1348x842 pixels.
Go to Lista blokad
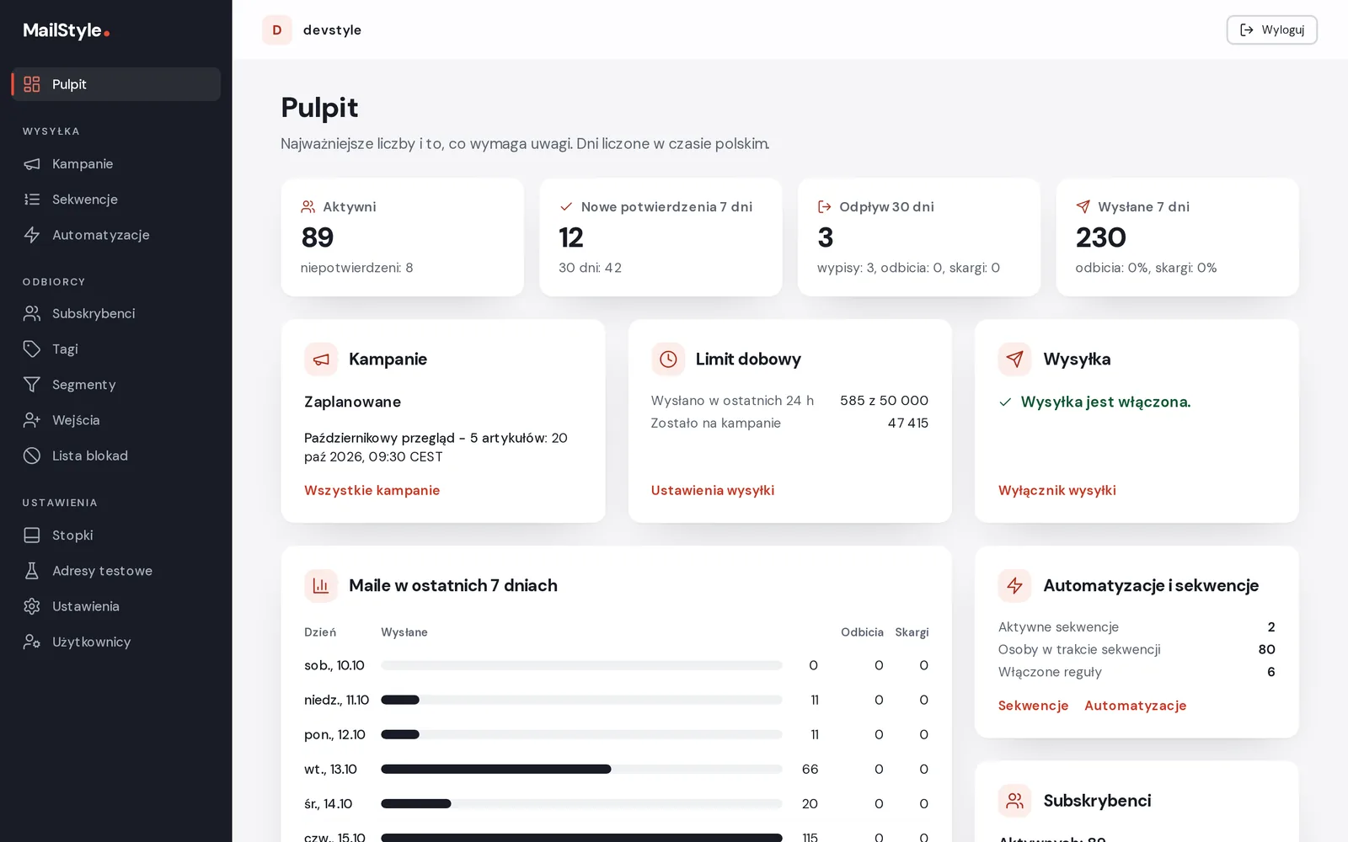[116, 456]
